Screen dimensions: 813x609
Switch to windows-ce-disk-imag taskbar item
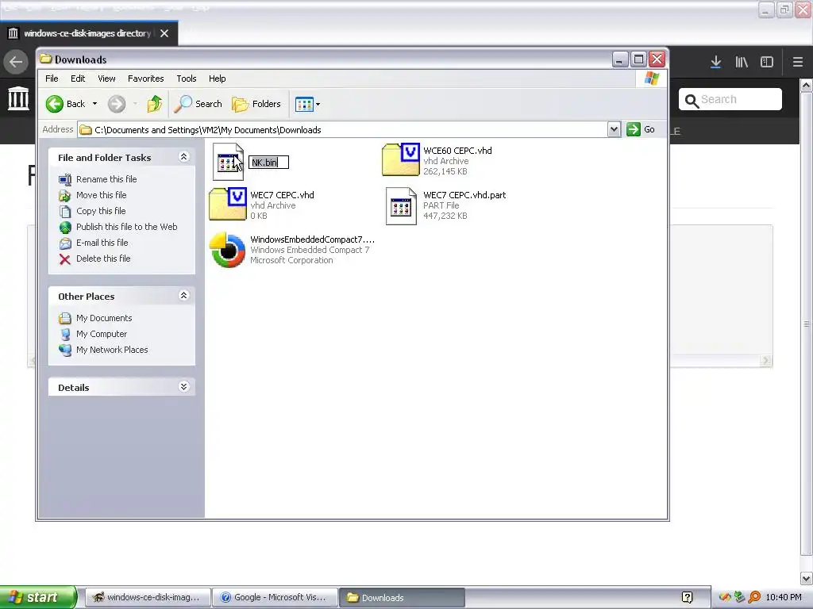pos(147,597)
